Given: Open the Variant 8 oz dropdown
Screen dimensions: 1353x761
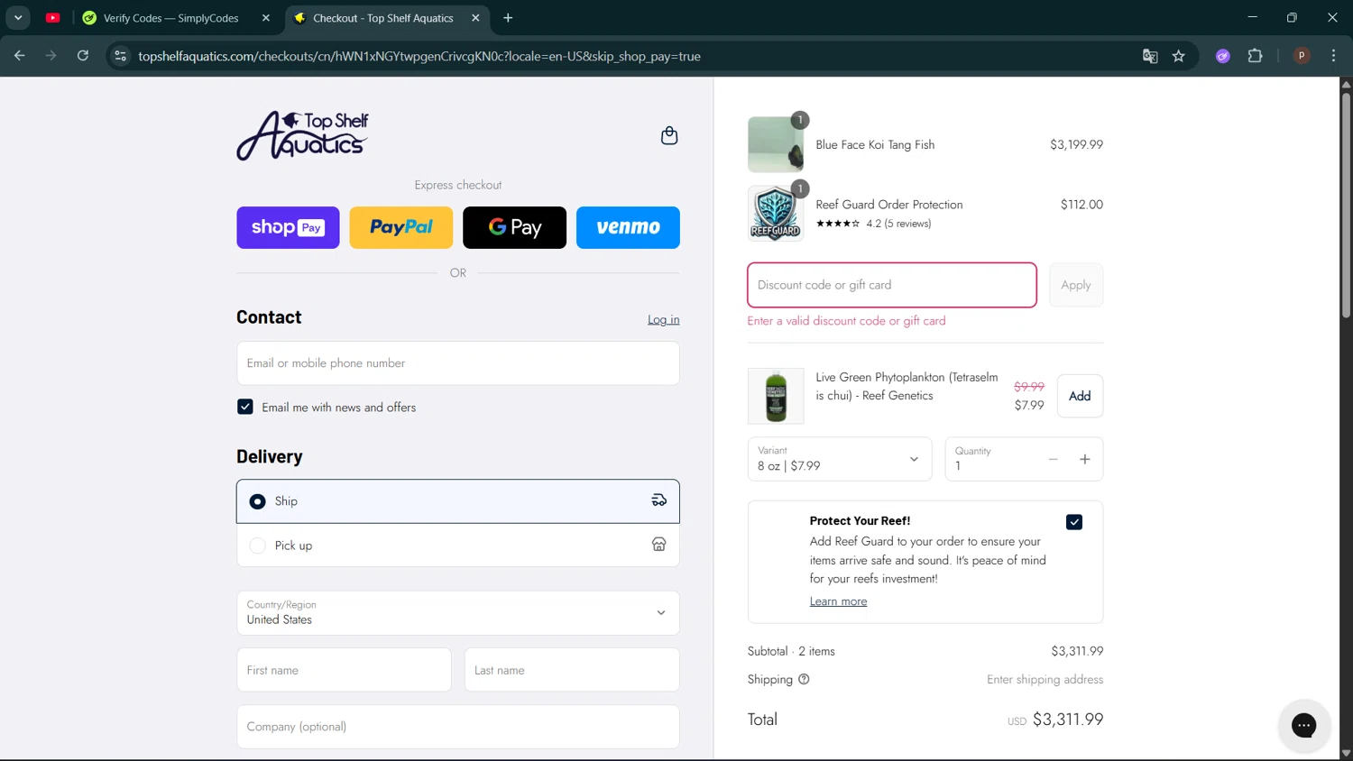Looking at the screenshot, I should (x=839, y=459).
